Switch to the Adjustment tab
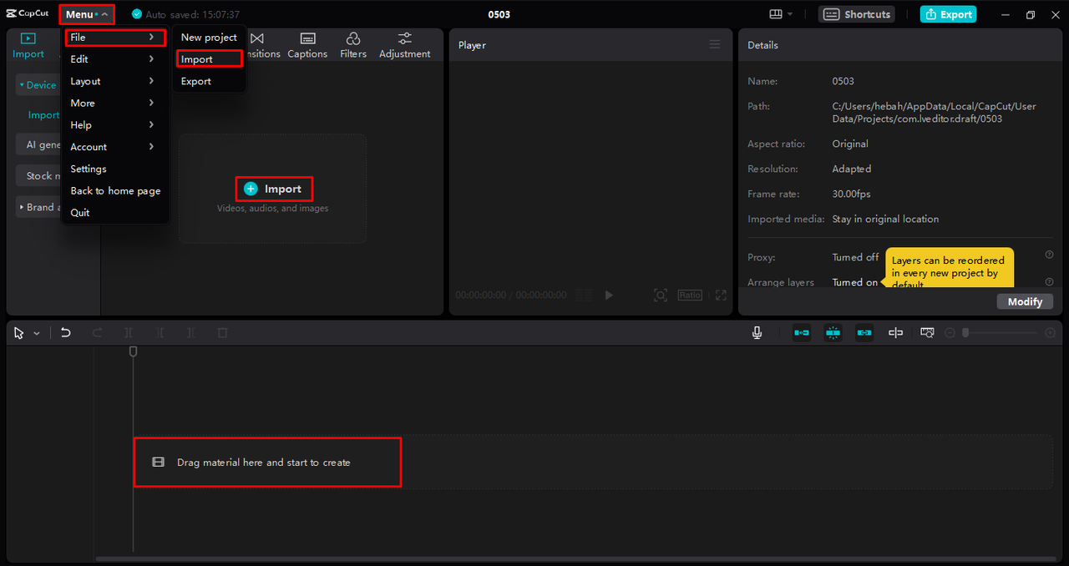The height and width of the screenshot is (566, 1069). [x=405, y=46]
